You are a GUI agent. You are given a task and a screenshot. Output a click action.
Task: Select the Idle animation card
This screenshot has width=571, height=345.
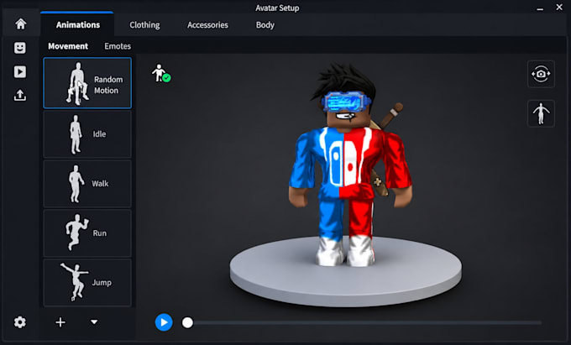(87, 134)
